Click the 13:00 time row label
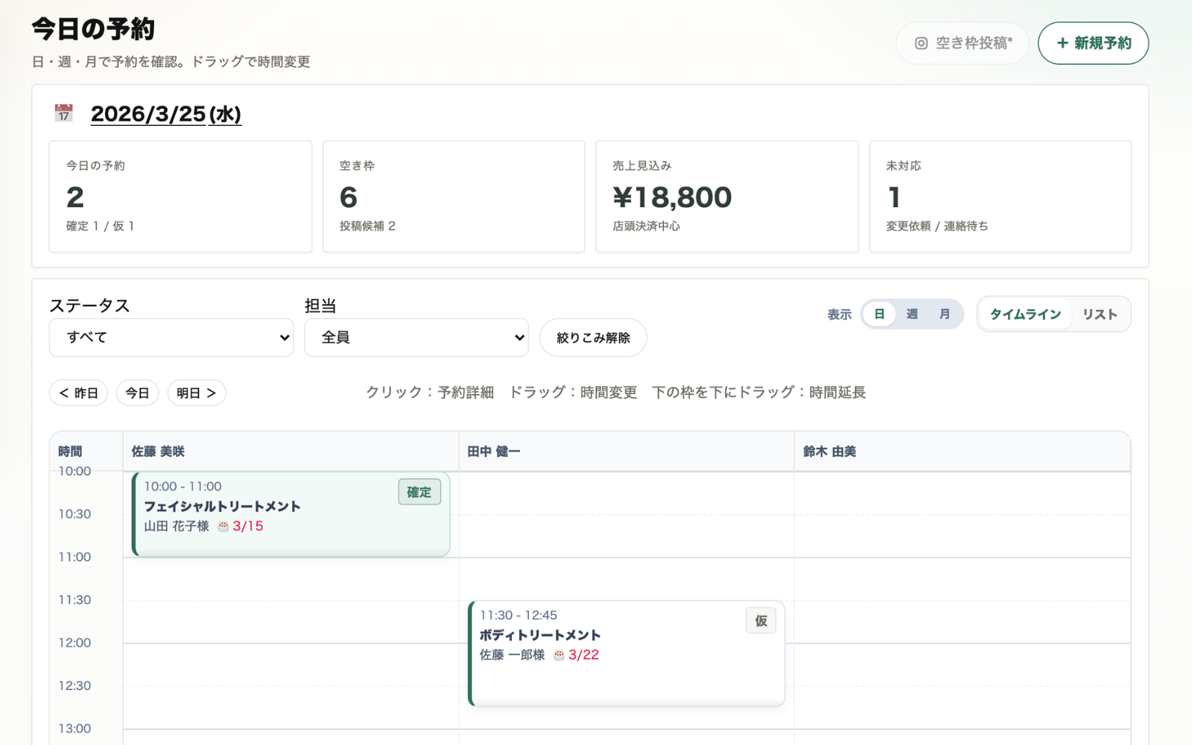 [74, 729]
